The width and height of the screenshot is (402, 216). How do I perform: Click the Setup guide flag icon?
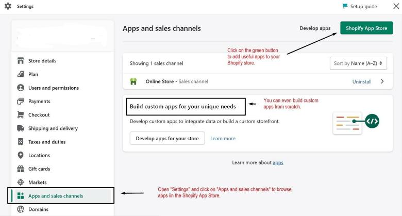(345, 6)
